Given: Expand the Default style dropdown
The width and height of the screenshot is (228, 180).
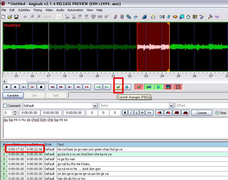Looking at the screenshot, I should click(x=95, y=106).
